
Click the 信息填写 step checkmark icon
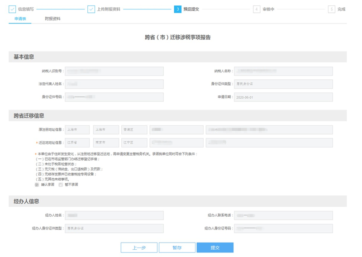click(12, 9)
